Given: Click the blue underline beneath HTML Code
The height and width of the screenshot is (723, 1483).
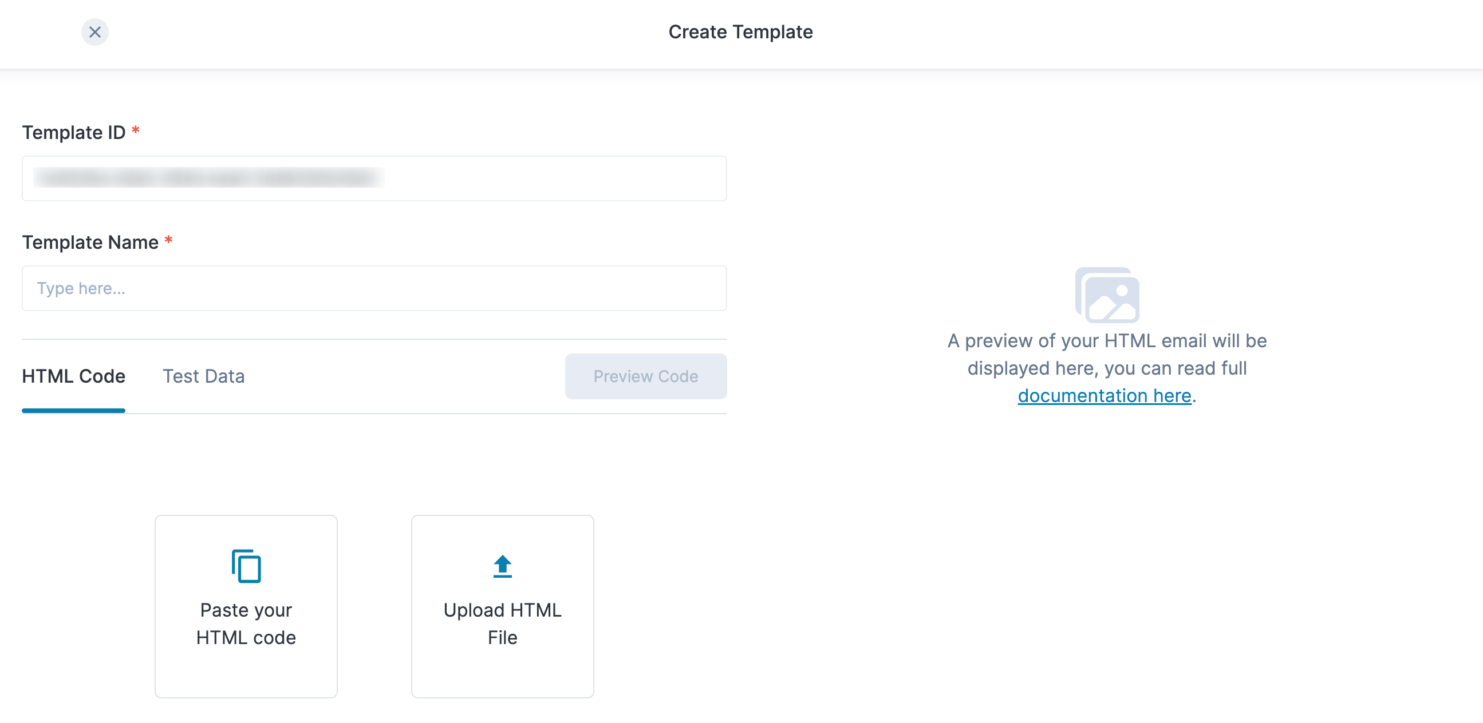Looking at the screenshot, I should [74, 411].
